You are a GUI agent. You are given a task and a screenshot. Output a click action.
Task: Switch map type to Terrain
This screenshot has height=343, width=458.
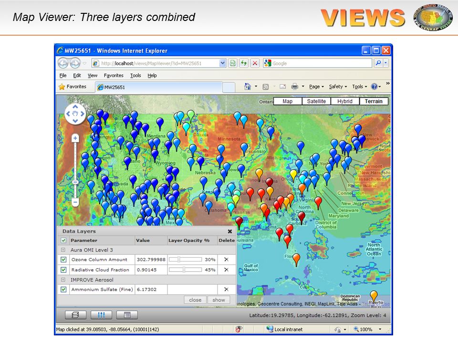[x=373, y=101]
